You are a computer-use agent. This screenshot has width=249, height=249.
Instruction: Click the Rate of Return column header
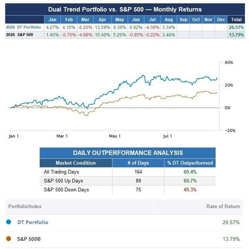click(x=223, y=206)
